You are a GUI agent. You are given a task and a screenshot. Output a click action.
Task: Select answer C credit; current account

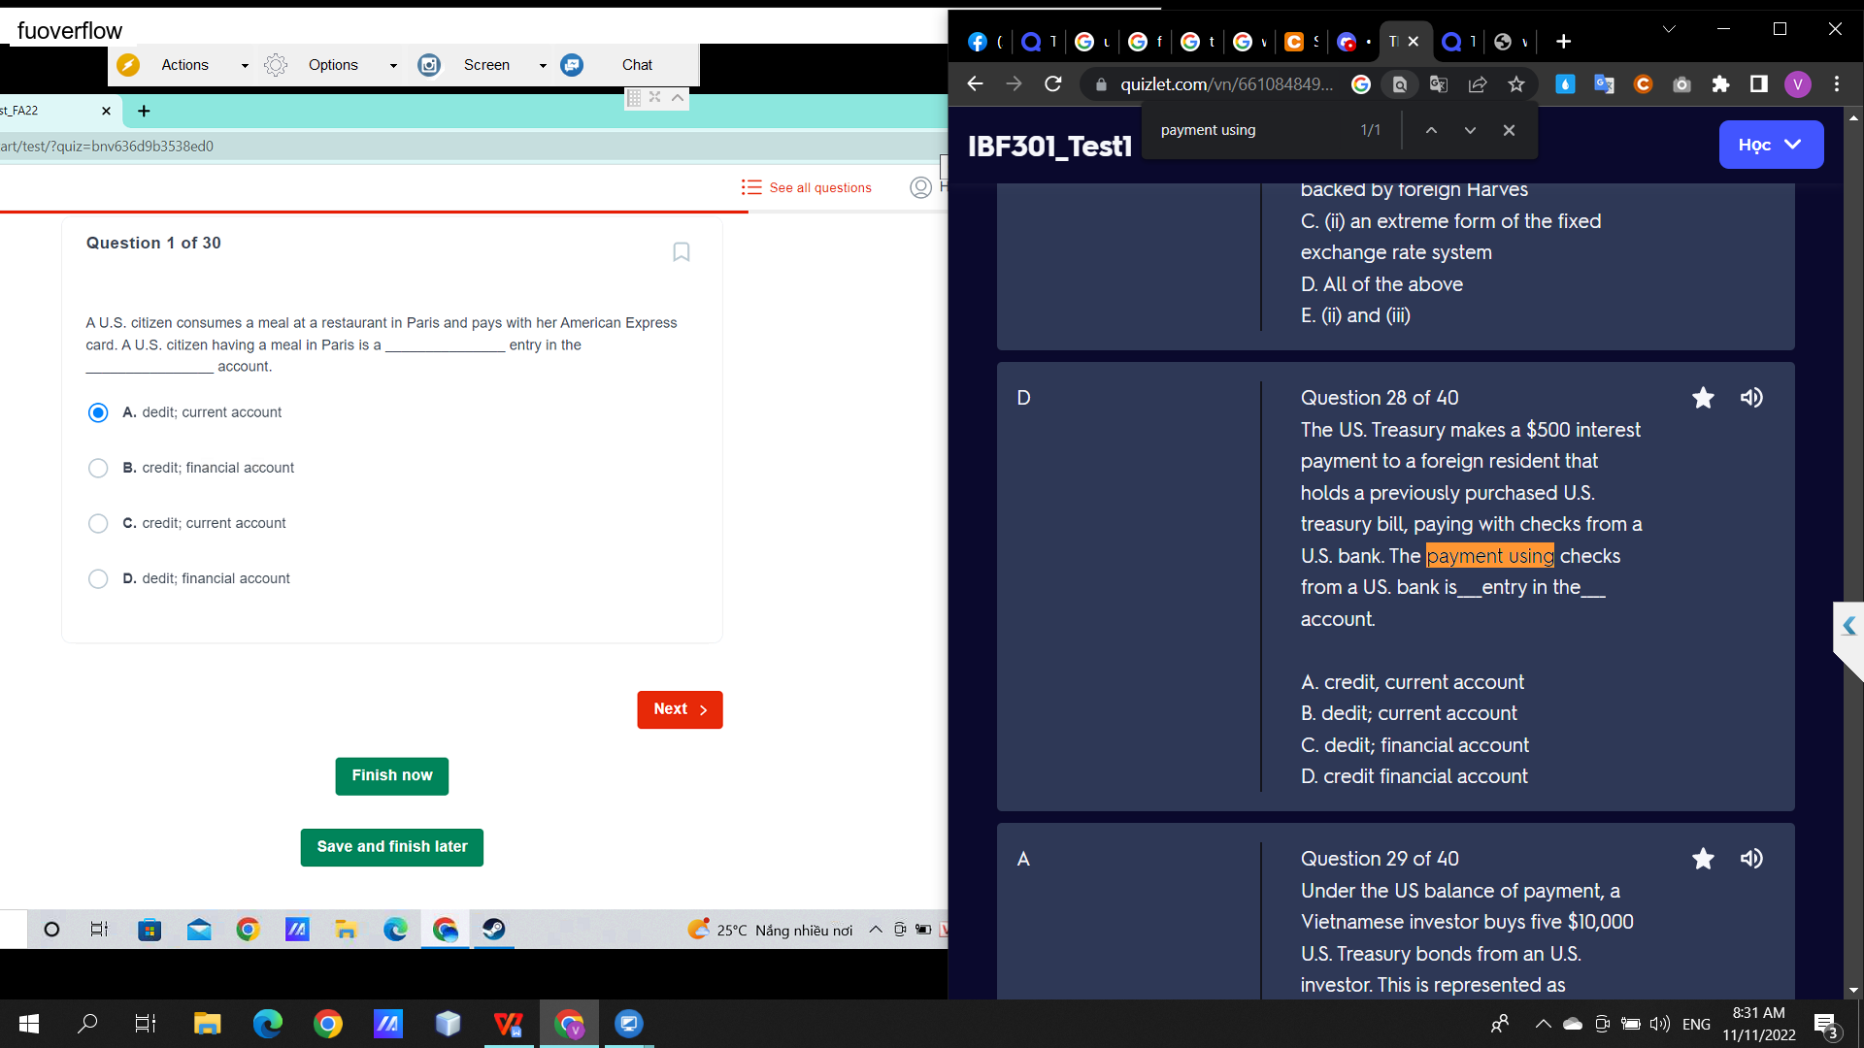[x=98, y=523]
